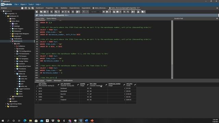Click the Treadmill cell in results

(70, 100)
